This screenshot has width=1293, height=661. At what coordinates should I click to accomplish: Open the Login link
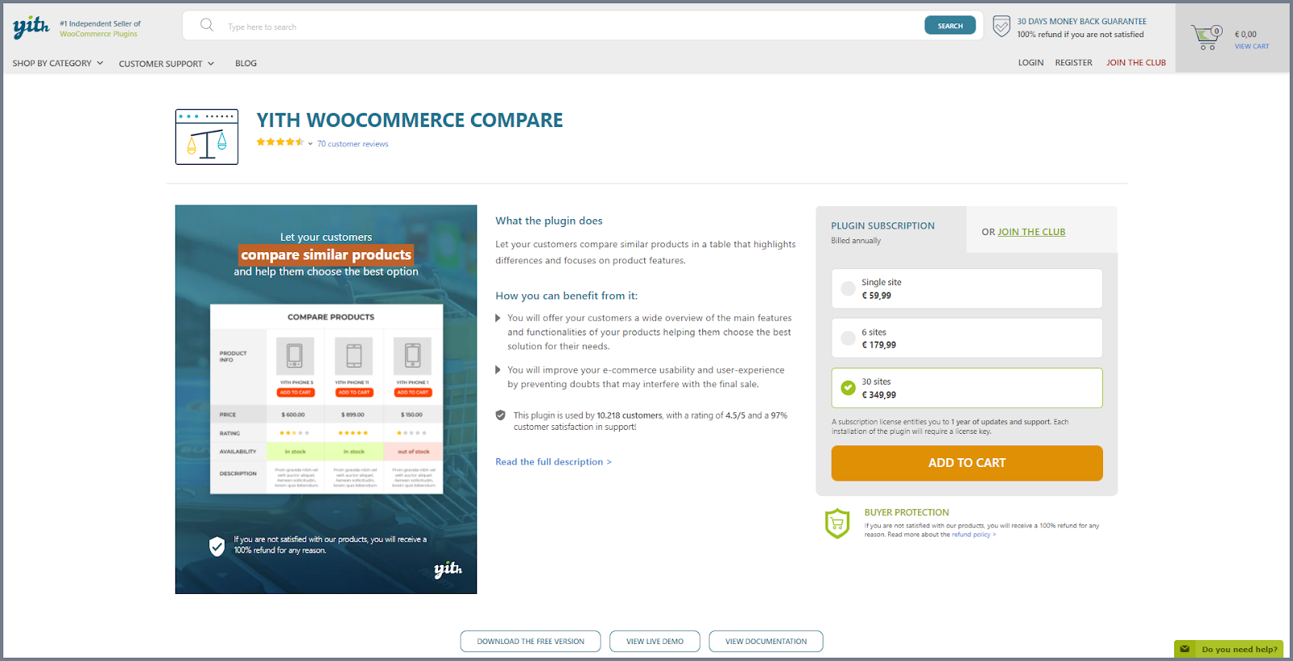coord(1030,62)
